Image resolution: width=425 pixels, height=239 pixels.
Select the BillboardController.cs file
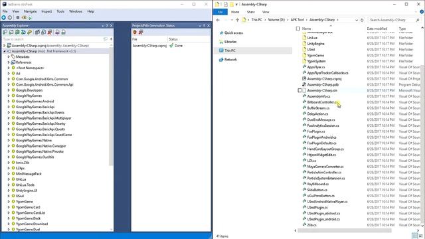[x=323, y=102]
